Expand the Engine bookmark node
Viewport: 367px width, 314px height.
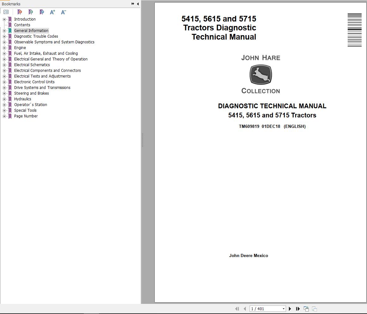(4, 48)
